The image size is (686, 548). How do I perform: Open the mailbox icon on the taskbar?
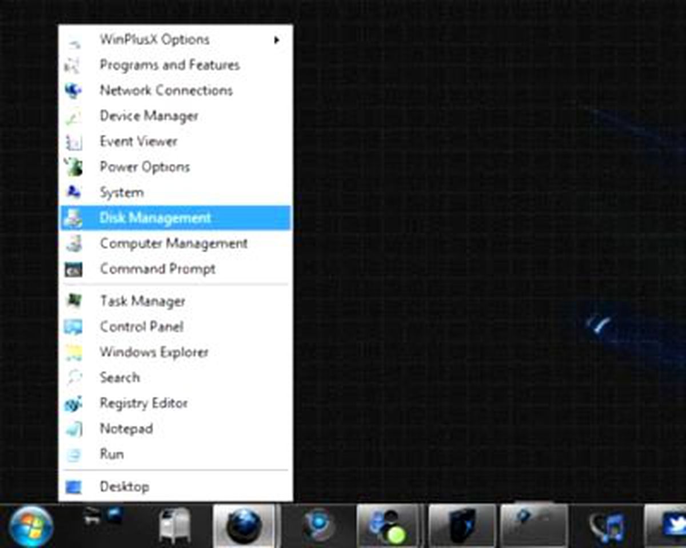coord(175,526)
